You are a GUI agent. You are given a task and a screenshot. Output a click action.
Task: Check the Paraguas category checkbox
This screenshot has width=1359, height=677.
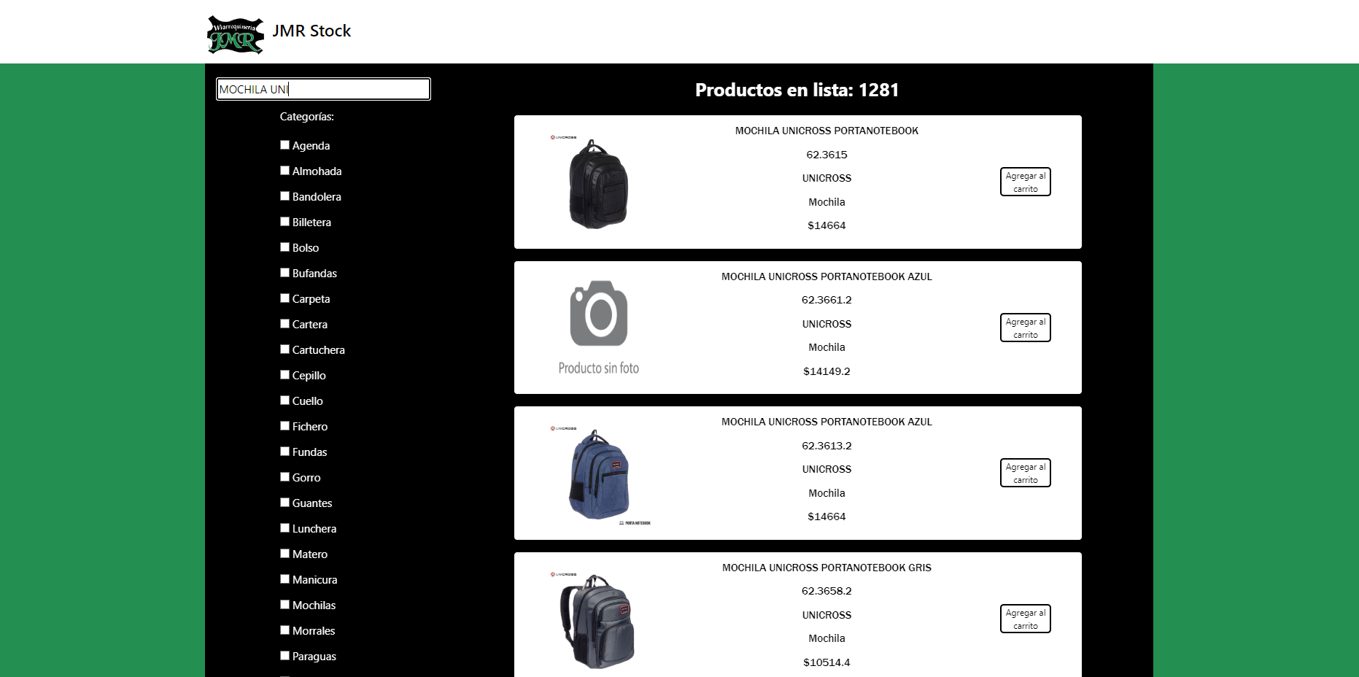coord(285,656)
